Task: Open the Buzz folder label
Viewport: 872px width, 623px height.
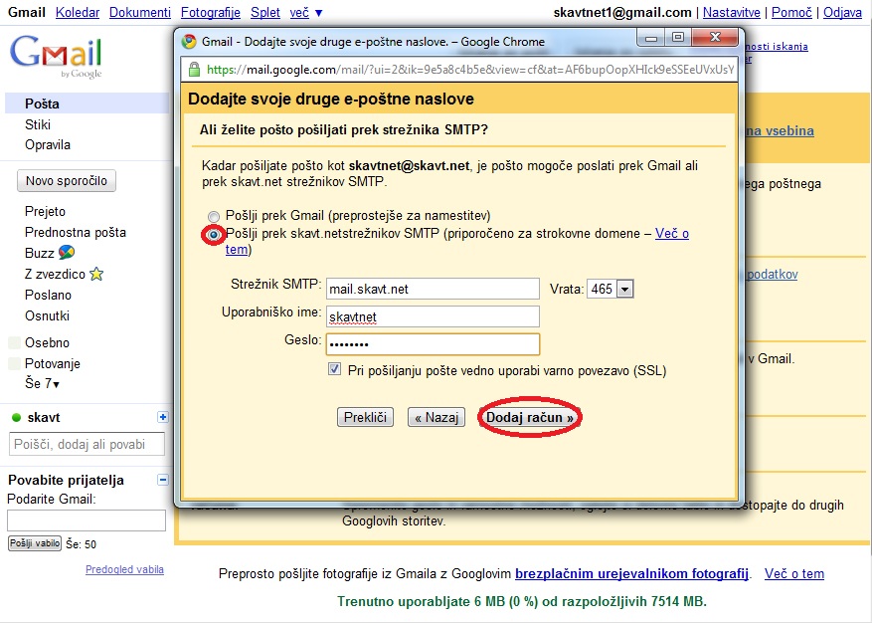Action: (x=40, y=253)
